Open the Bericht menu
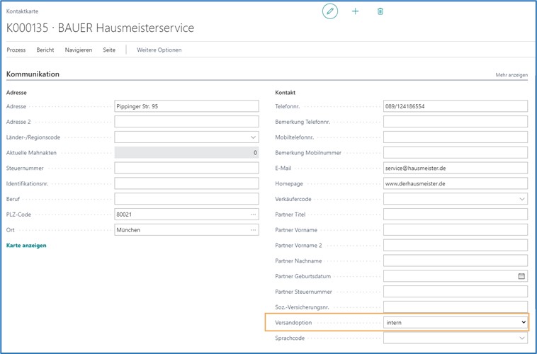Screen dimensions: 537x354 45,50
